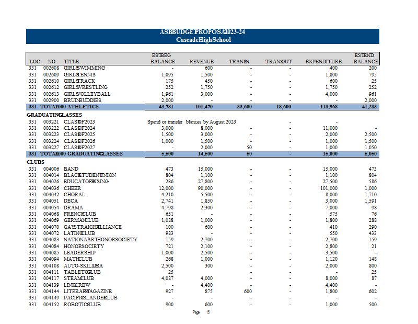Select the CLASS OF 2024 row title
The image size is (418, 324).
click(x=79, y=128)
